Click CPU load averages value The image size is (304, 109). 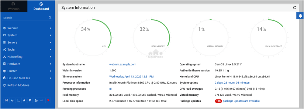point(240,89)
